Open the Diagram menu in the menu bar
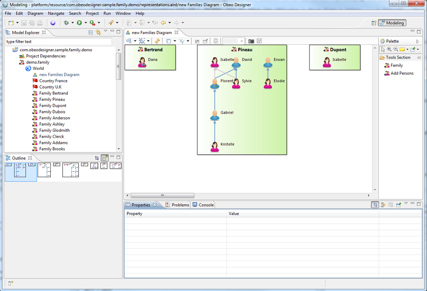The height and width of the screenshot is (291, 427). click(x=35, y=13)
